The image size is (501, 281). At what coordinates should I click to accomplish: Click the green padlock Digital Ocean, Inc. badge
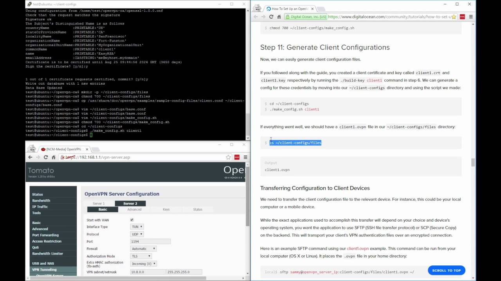pos(306,17)
